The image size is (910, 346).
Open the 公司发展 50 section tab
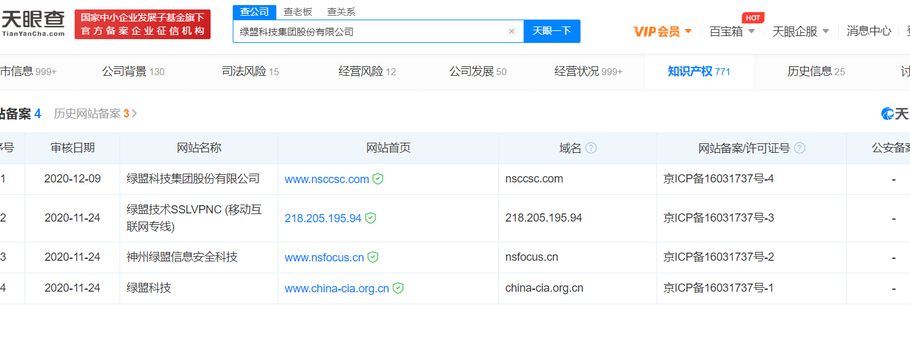(x=478, y=71)
